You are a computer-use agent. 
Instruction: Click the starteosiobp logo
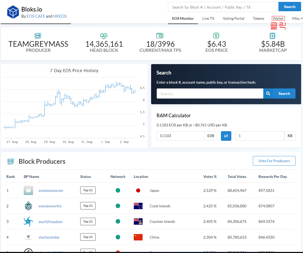pyautogui.click(x=28, y=237)
